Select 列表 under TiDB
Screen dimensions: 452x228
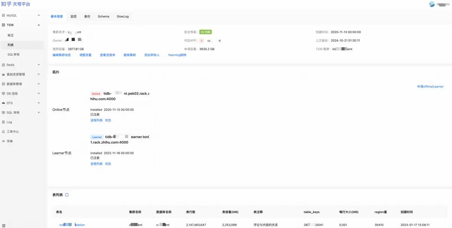[x=10, y=45]
